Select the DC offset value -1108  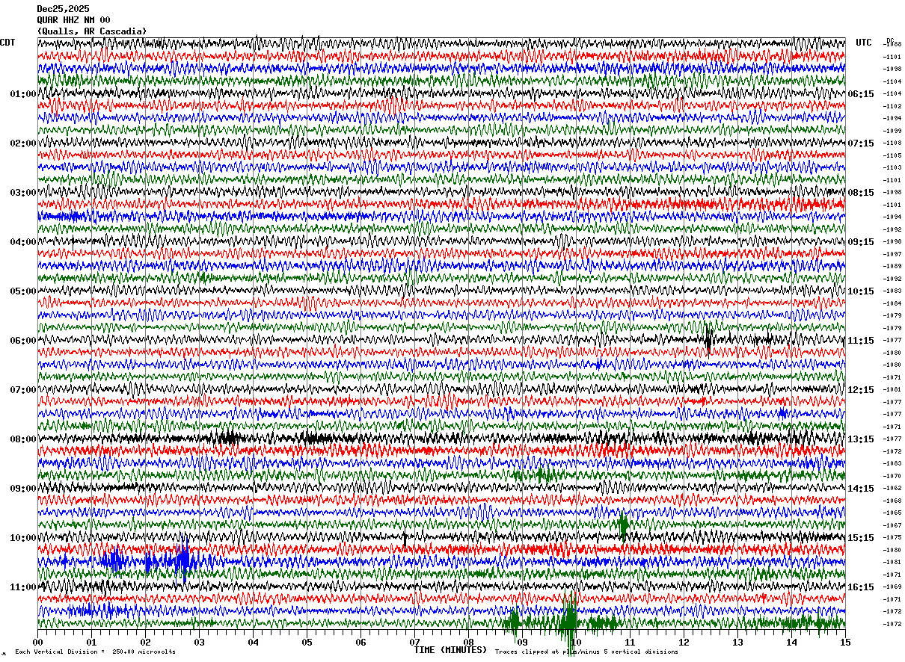coord(892,143)
